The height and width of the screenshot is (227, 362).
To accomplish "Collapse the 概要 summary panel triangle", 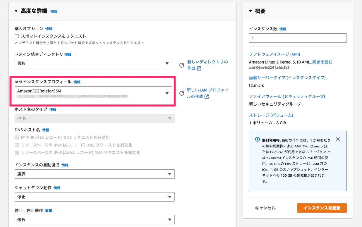I will [x=250, y=11].
